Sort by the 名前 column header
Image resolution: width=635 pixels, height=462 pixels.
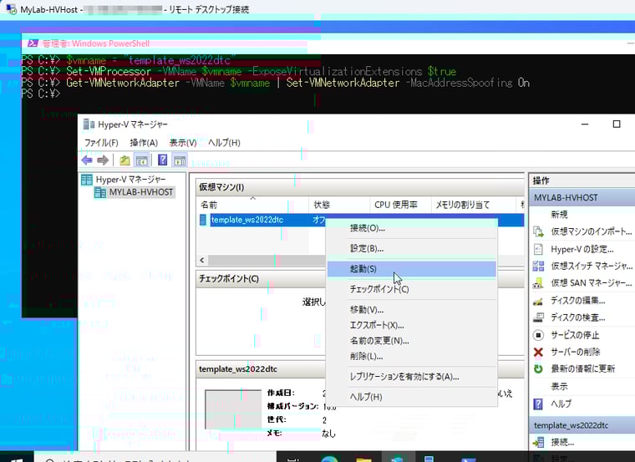(252, 205)
